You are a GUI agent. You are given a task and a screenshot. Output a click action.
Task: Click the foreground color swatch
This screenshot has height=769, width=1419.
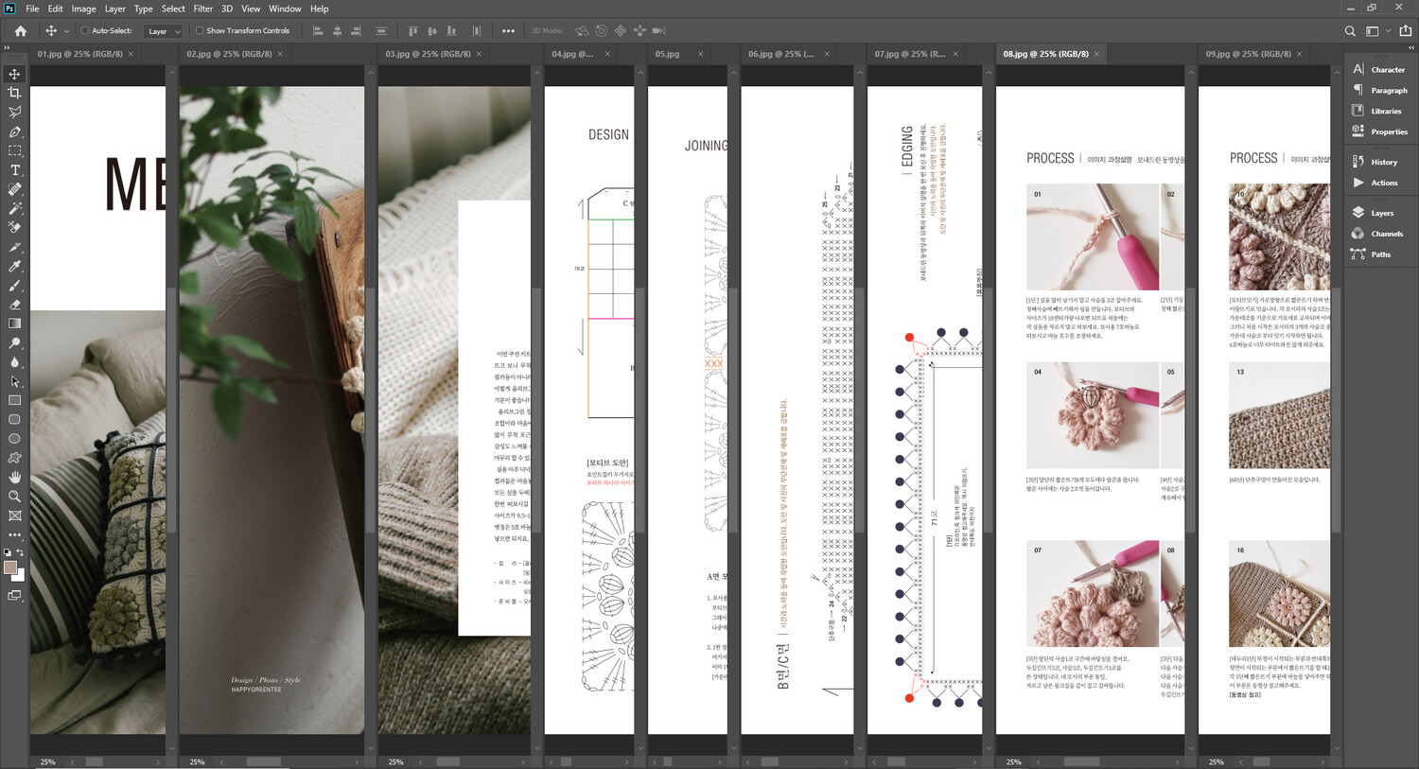click(10, 568)
